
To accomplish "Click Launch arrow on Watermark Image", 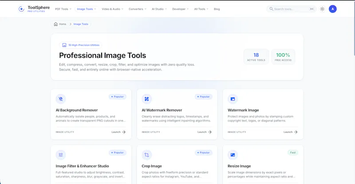I will point(296,132).
